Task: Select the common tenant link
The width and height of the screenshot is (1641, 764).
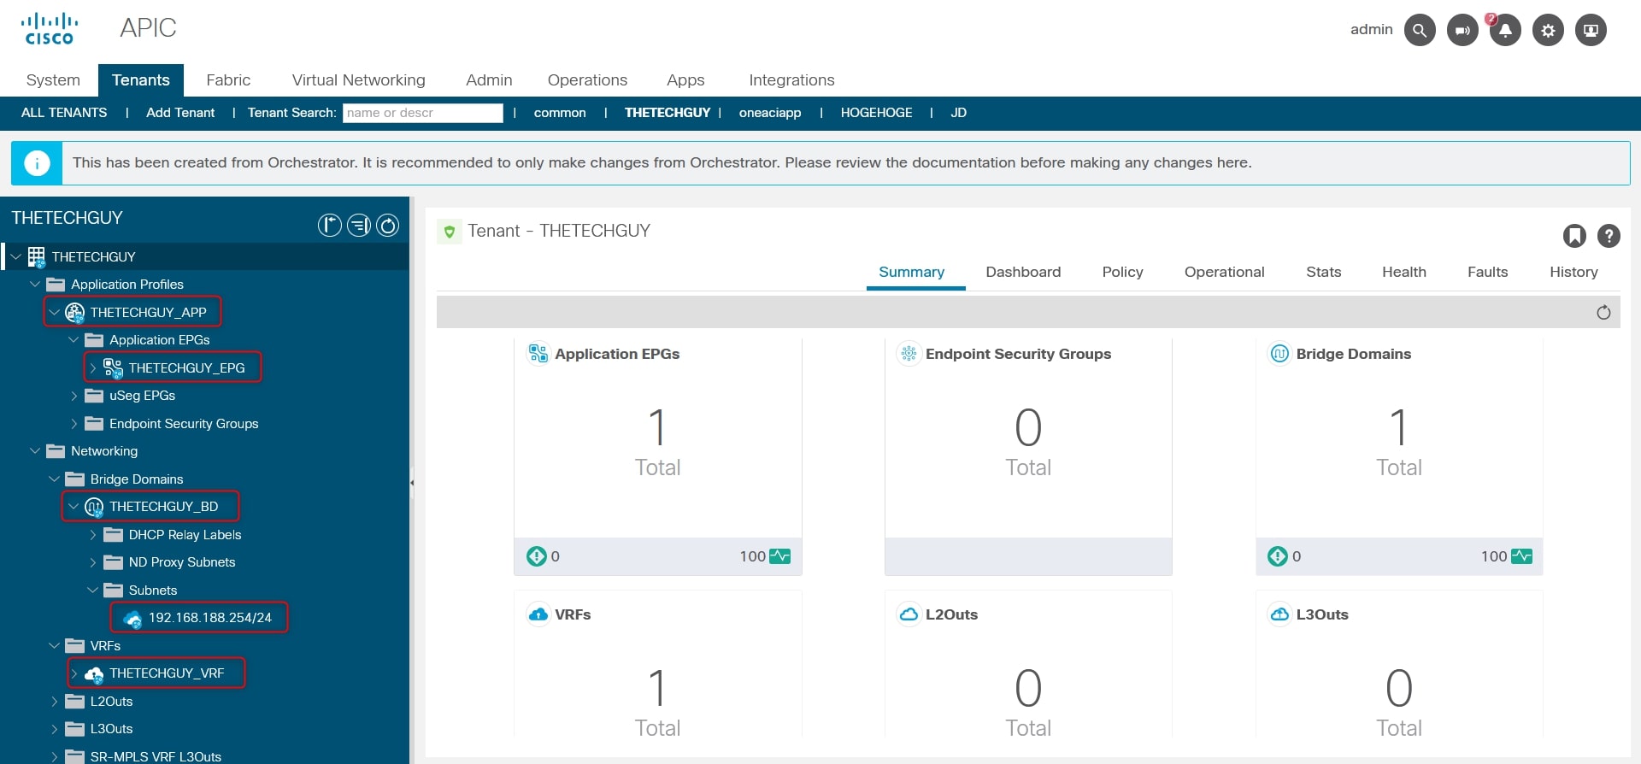Action: (560, 113)
